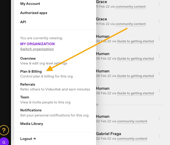The height and width of the screenshot is (145, 170).
Task: Open the API menu item
Action: click(23, 22)
